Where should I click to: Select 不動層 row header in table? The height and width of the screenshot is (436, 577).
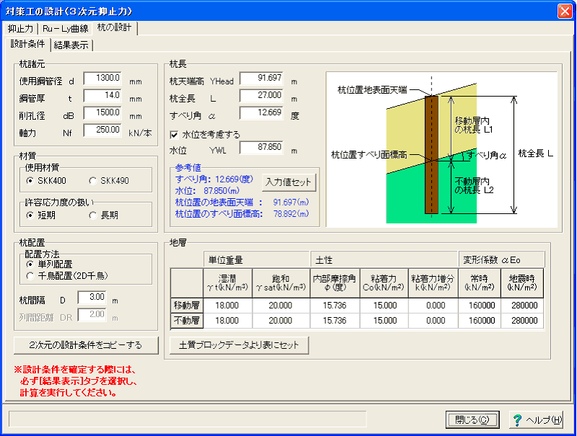point(187,321)
